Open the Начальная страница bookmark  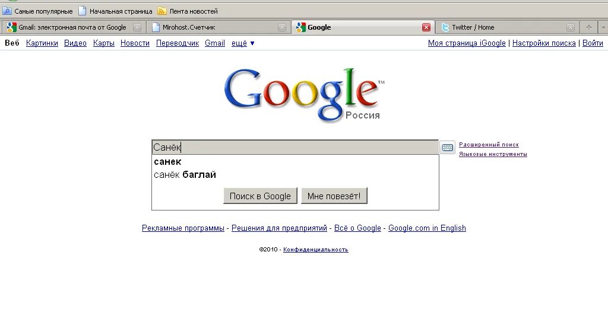pyautogui.click(x=115, y=11)
